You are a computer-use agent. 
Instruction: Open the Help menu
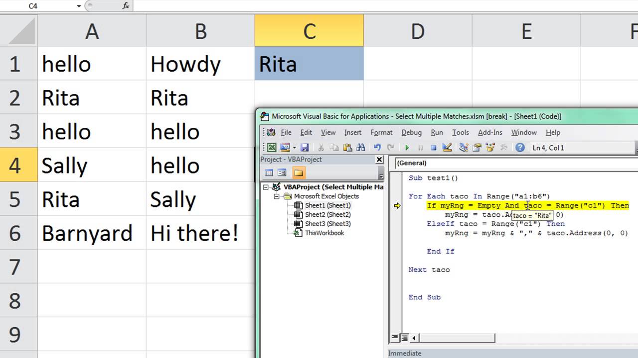(553, 132)
